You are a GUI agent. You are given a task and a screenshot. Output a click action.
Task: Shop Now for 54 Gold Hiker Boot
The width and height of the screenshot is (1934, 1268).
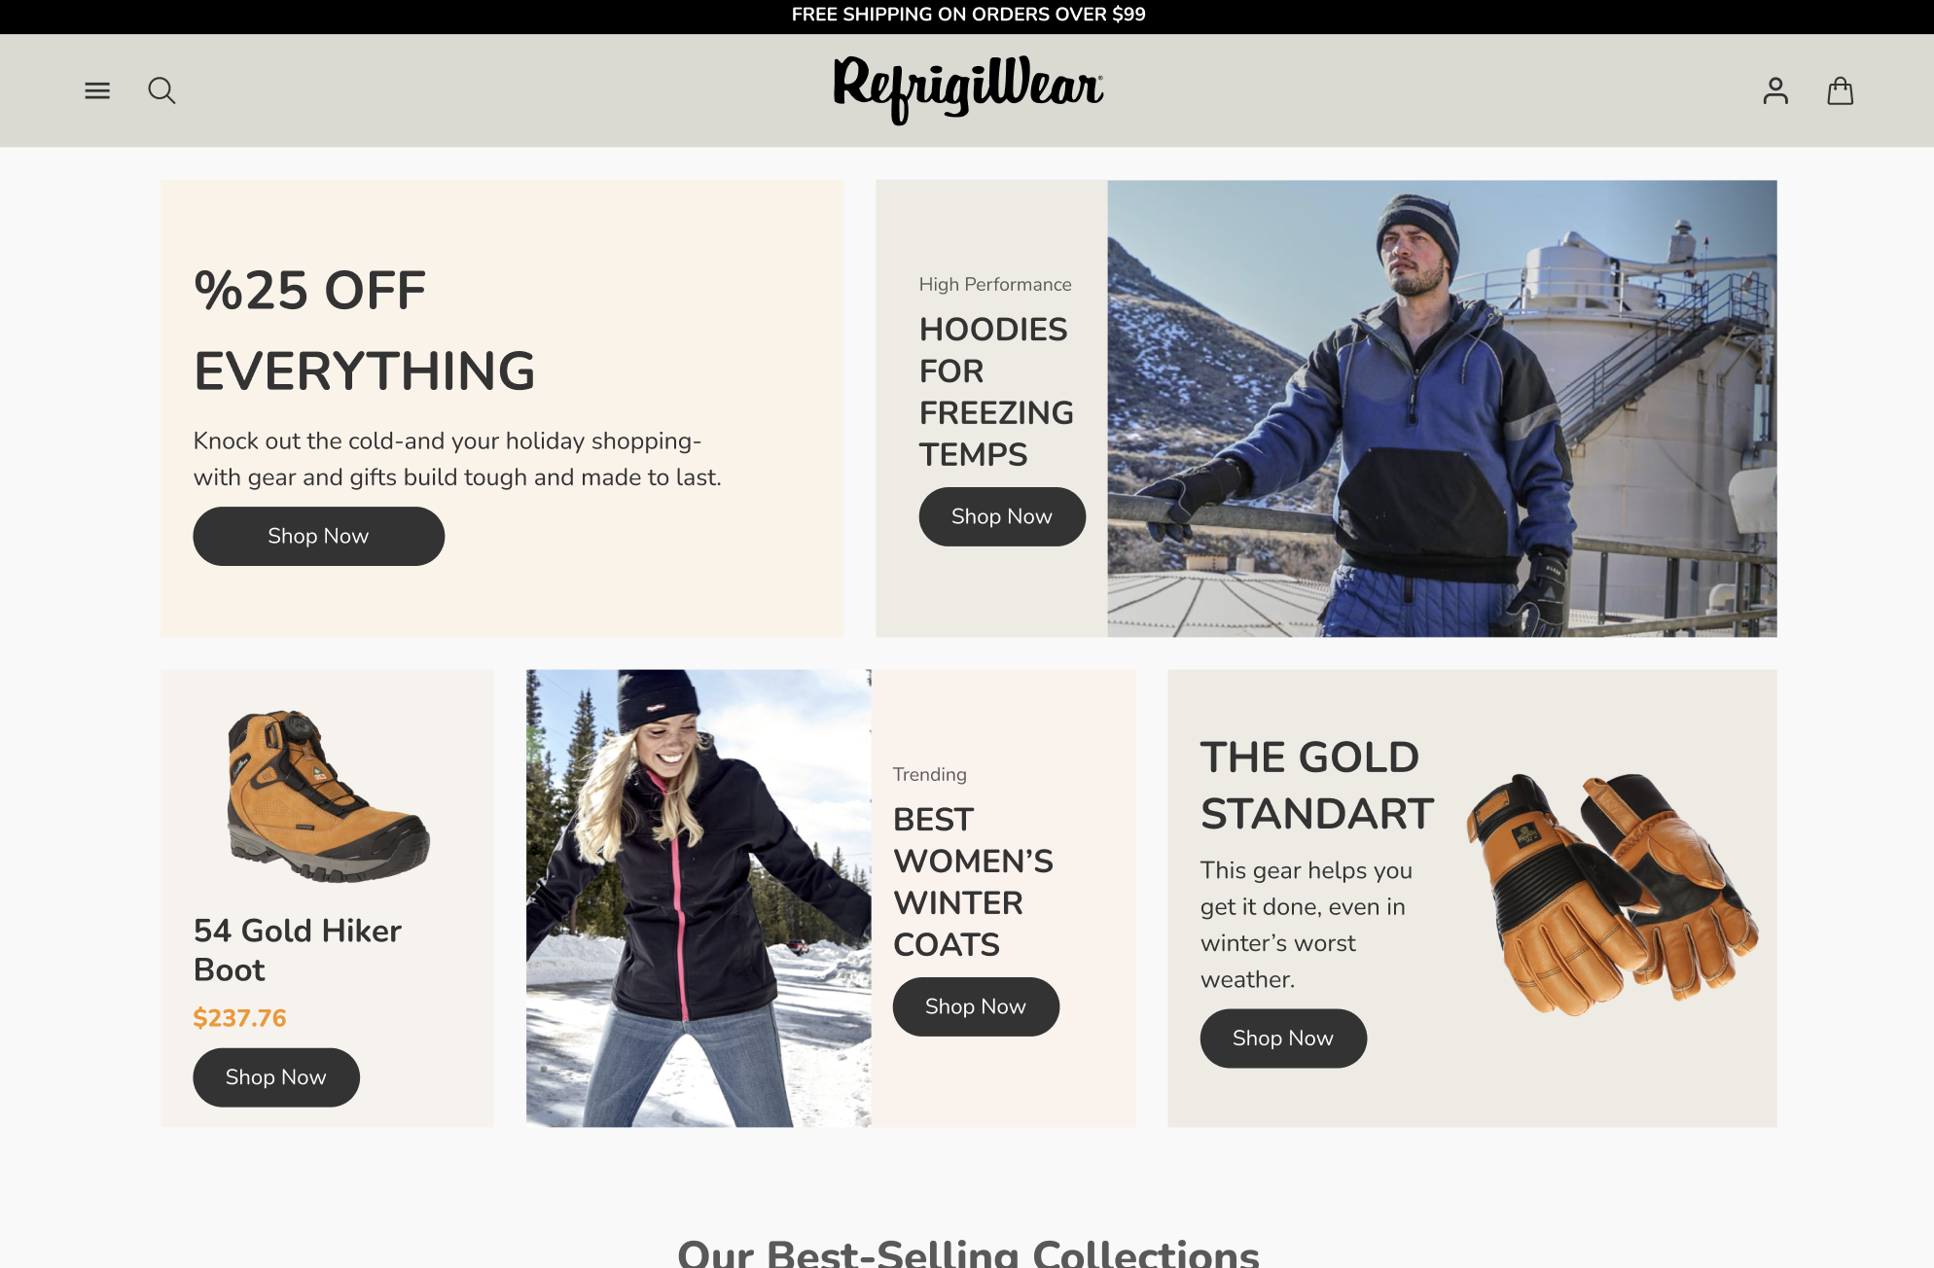point(276,1077)
